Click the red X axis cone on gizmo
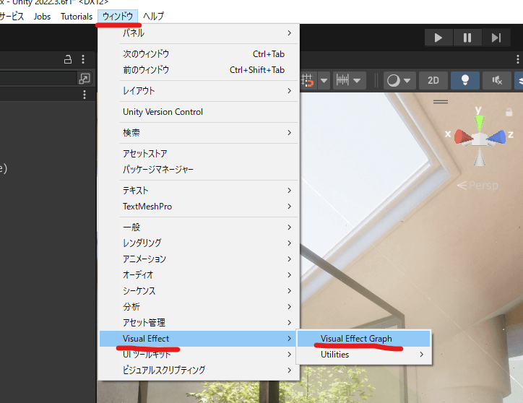 tap(460, 136)
